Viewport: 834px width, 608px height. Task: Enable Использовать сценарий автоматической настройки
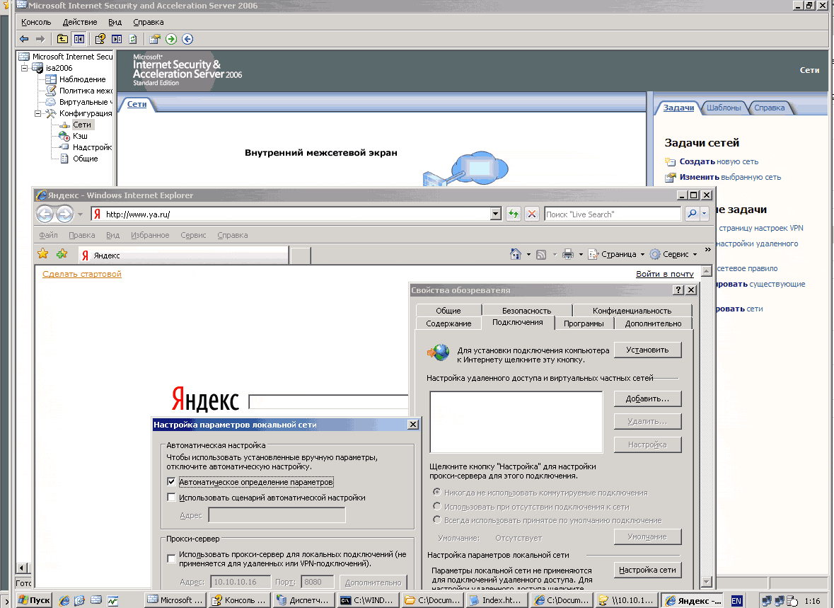coord(172,497)
